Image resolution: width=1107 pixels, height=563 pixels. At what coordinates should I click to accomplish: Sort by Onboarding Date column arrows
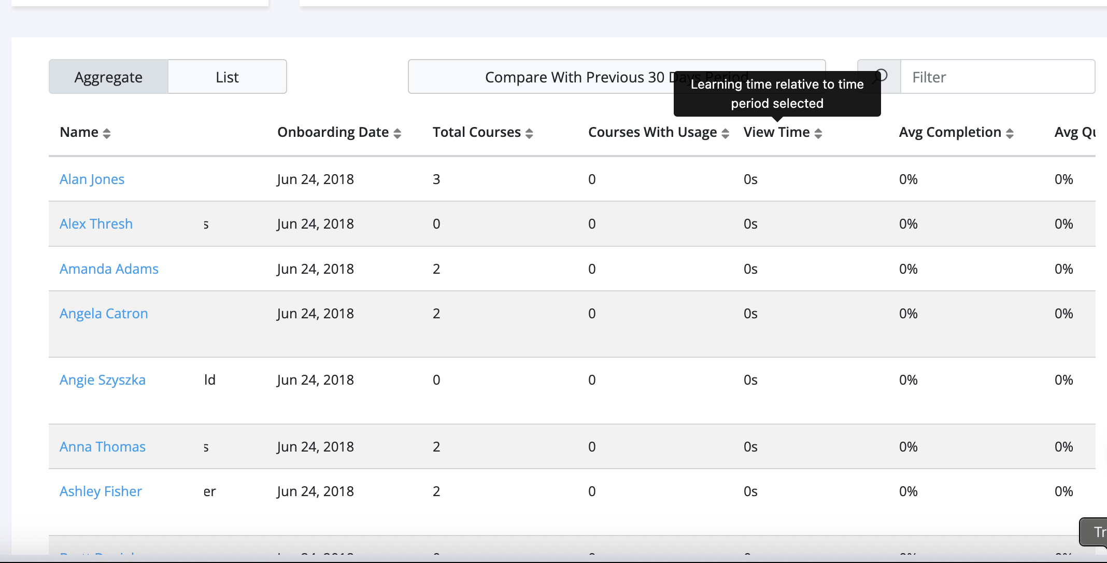click(x=398, y=133)
